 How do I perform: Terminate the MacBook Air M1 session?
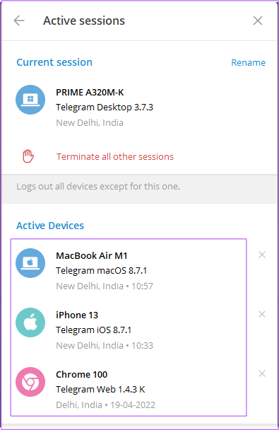click(x=262, y=255)
